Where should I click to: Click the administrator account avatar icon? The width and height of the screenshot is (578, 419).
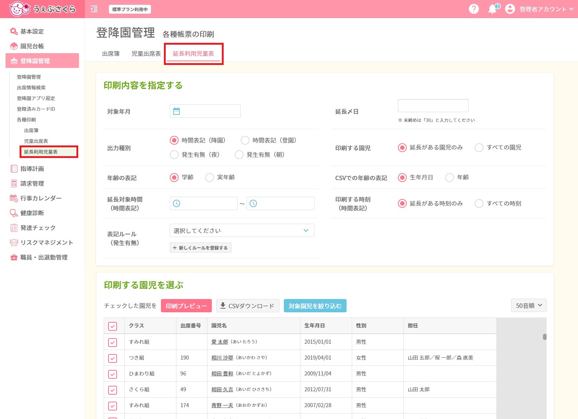coord(510,9)
